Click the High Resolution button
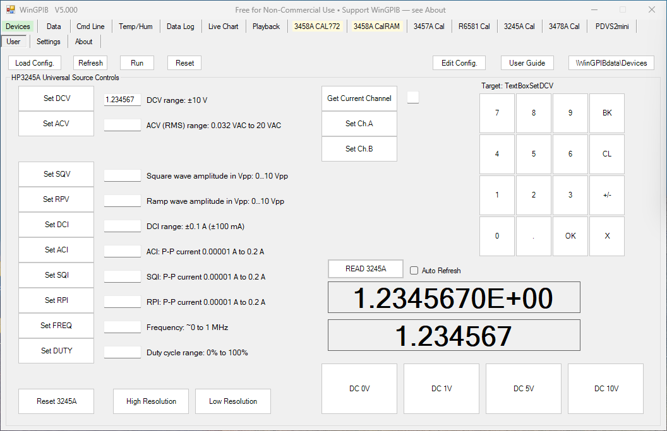The image size is (667, 431). click(x=151, y=401)
